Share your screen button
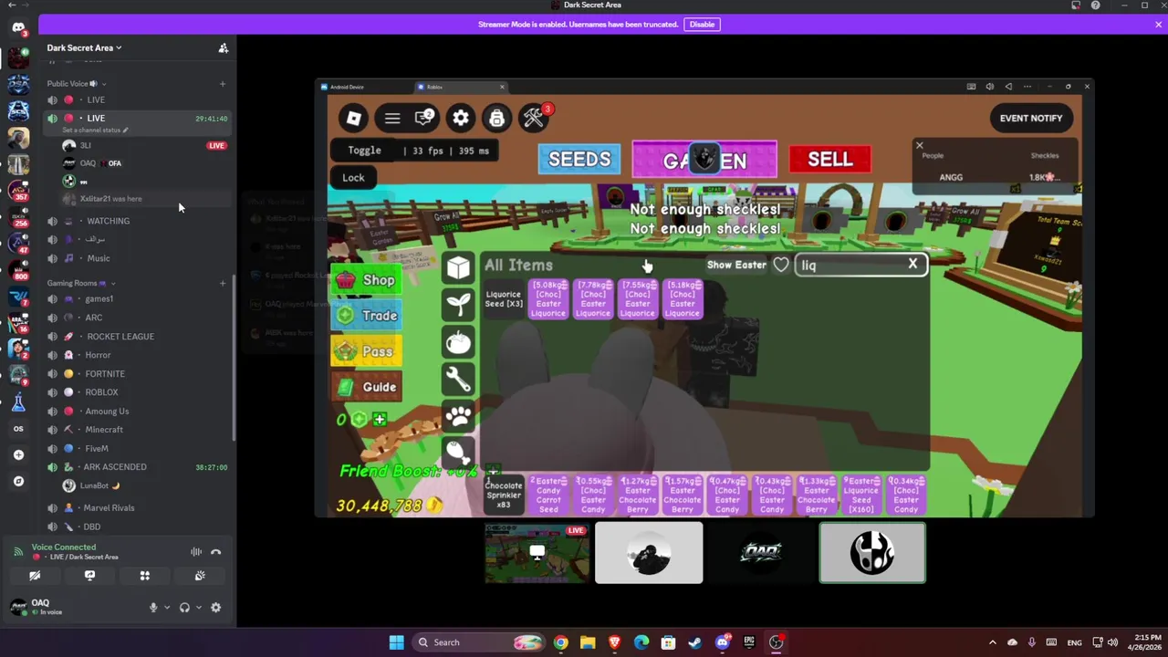Viewport: 1168px width, 657px height. click(89, 576)
